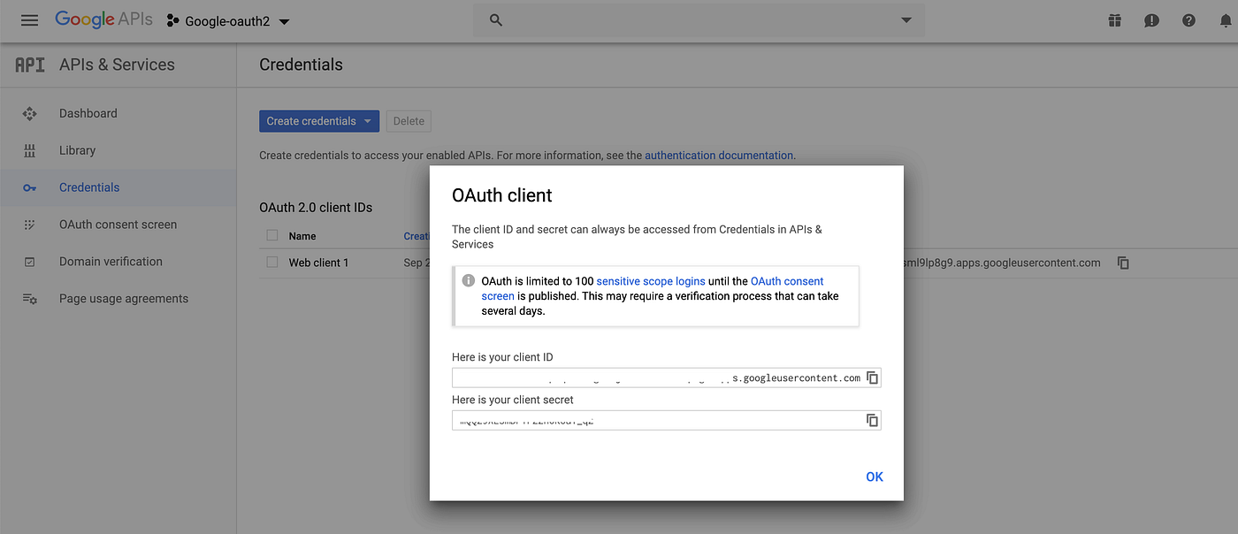
Task: Click the free trial gift icon
Action: (1114, 19)
